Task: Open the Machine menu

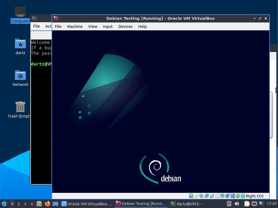Action: coord(75,27)
